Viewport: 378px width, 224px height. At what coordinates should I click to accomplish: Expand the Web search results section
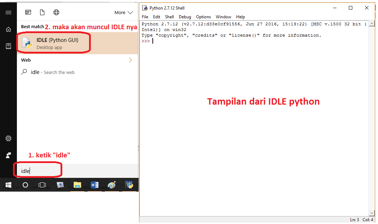click(x=131, y=60)
